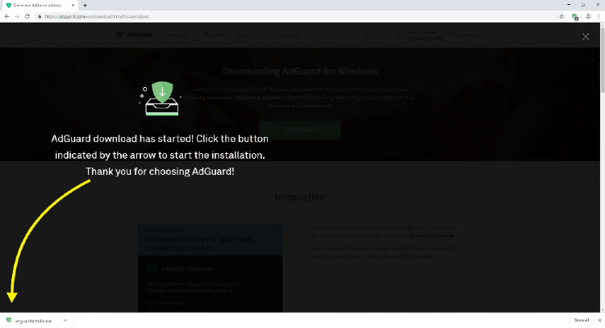Go back to the previous page
The image size is (605, 328).
[6, 17]
